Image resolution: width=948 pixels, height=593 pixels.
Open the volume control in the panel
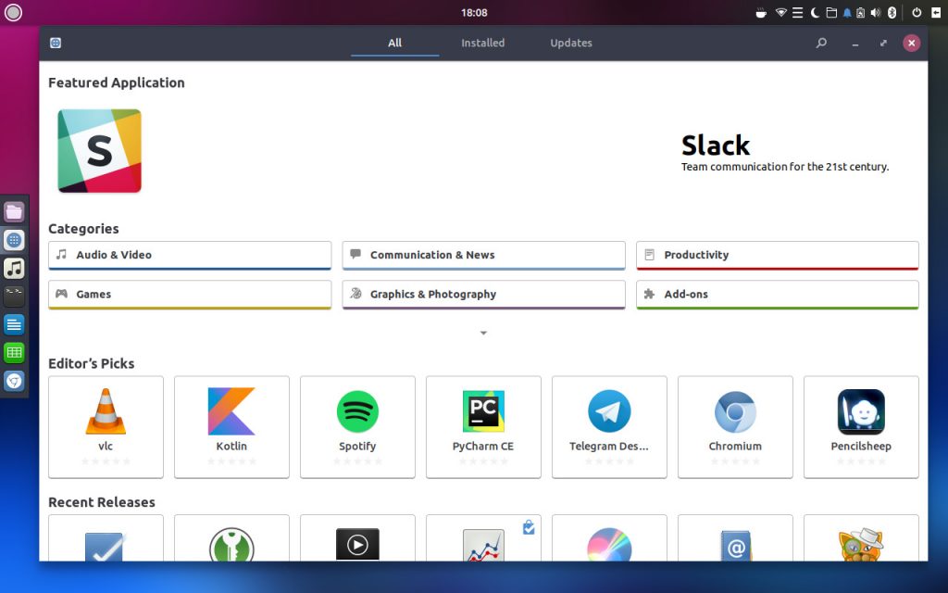pyautogui.click(x=876, y=13)
